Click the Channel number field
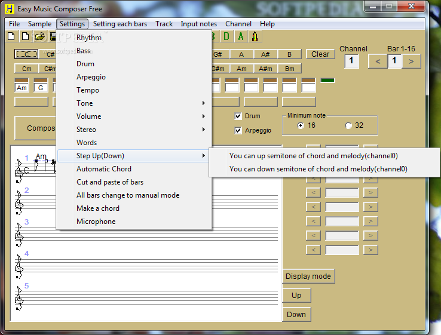 click(351, 62)
